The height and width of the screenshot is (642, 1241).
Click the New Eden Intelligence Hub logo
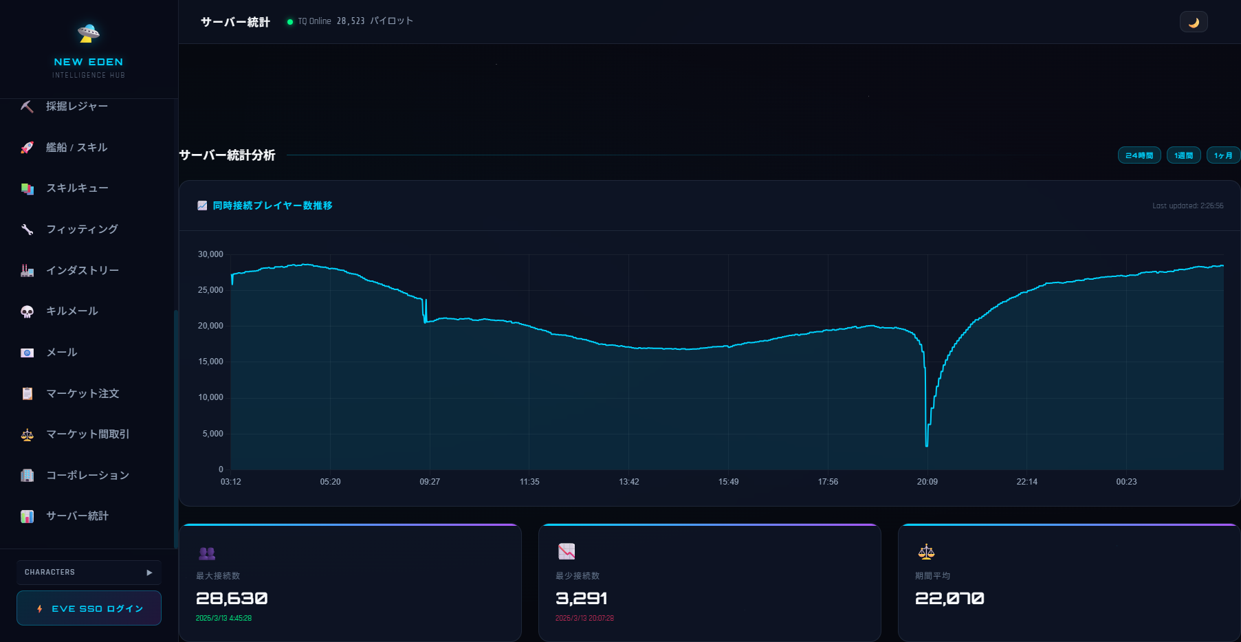[x=89, y=49]
